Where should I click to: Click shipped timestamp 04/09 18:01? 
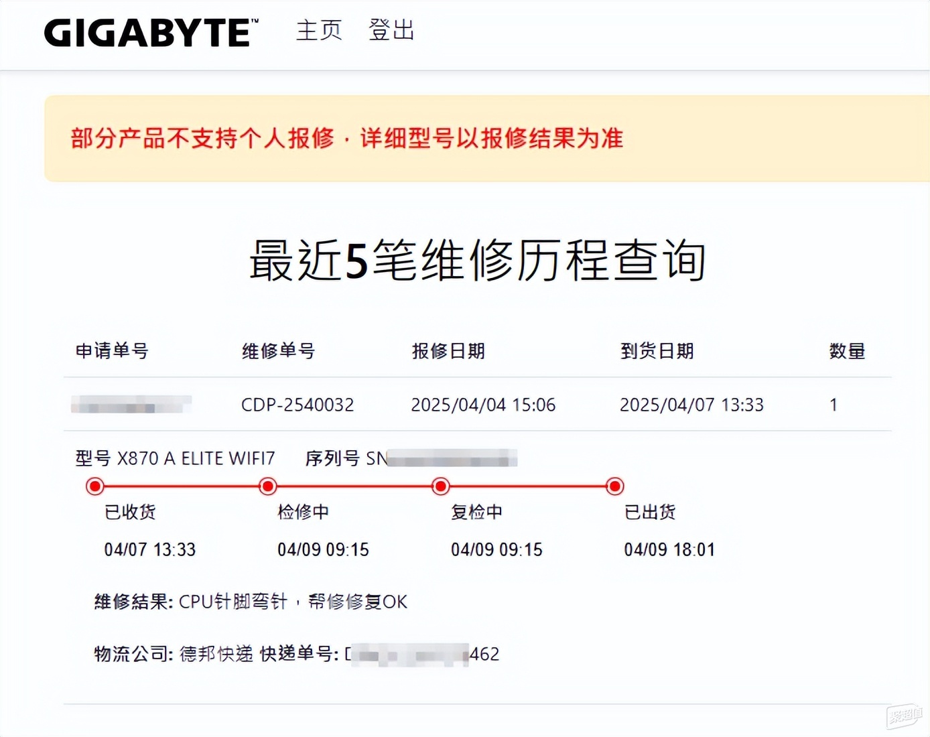point(669,550)
